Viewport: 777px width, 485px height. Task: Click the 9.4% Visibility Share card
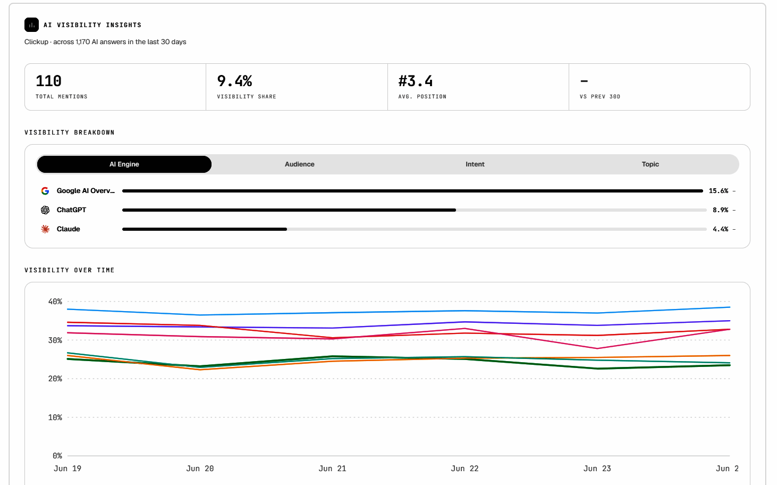coord(297,87)
